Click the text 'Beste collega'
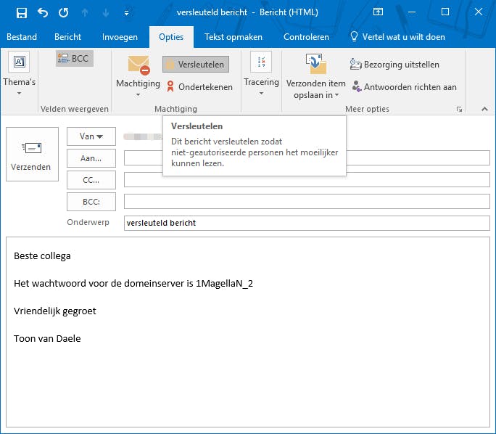The image size is (496, 434). pos(42,255)
